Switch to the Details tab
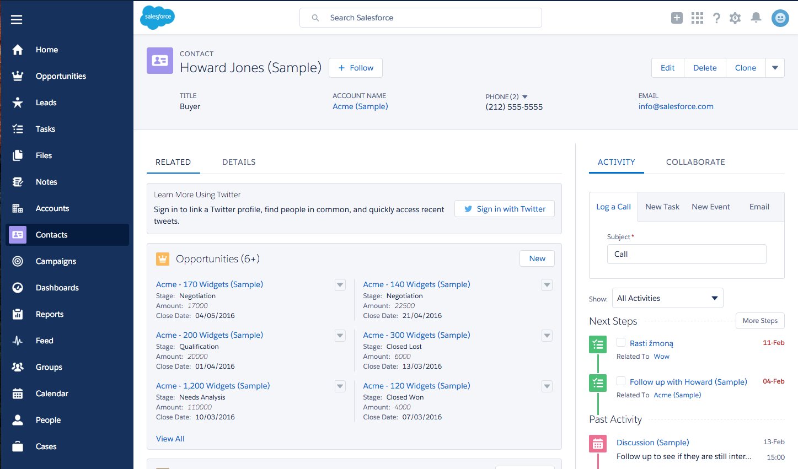This screenshot has width=798, height=469. point(239,162)
